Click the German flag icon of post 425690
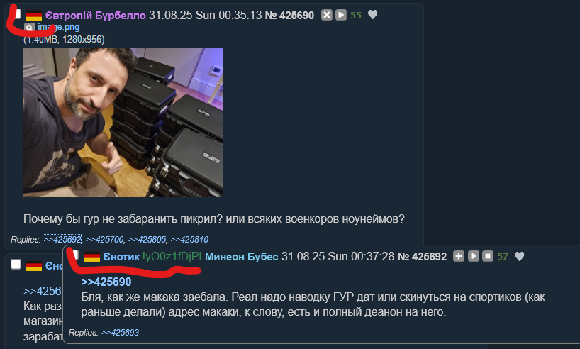The height and width of the screenshot is (349, 580). pos(34,16)
